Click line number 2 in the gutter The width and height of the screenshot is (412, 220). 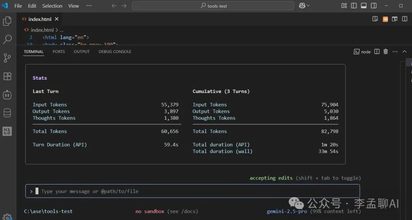tap(31, 37)
